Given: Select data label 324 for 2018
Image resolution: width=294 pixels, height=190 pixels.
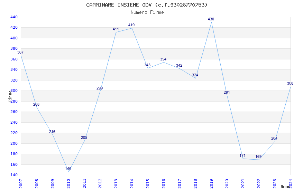Looking at the screenshot, I should coord(195,75).
